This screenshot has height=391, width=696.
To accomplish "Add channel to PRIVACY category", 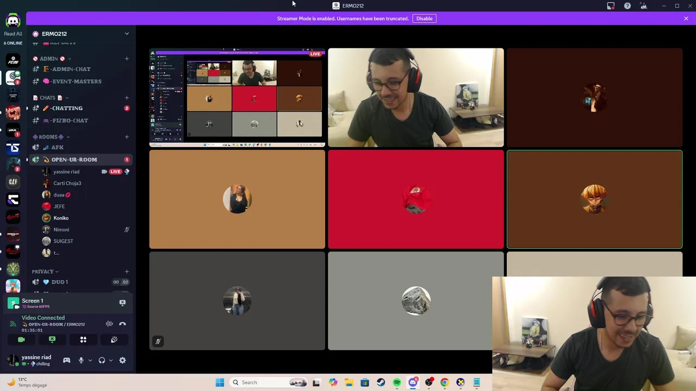I will (127, 272).
